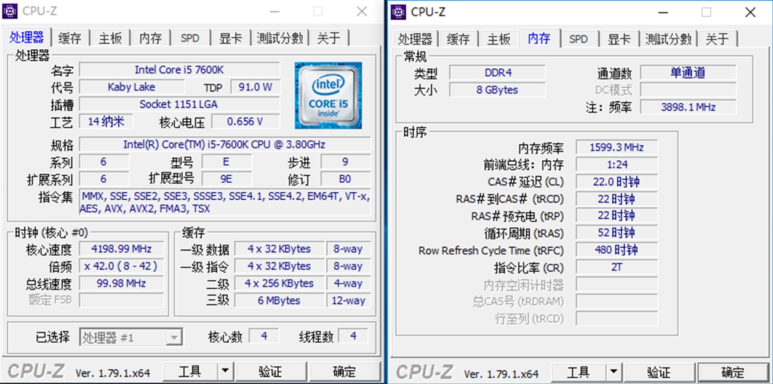Click the 验证 Validate button in right window
The image size is (773, 384).
(658, 373)
